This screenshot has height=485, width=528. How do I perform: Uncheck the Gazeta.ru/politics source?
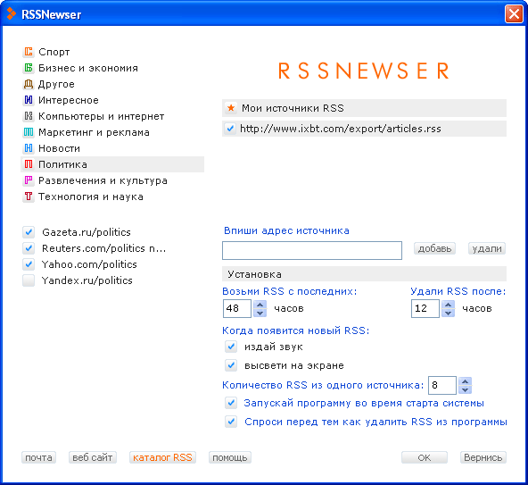29,232
